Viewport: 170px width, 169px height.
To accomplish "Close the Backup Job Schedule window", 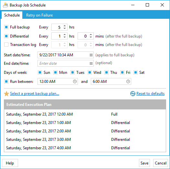I will pos(162,5).
